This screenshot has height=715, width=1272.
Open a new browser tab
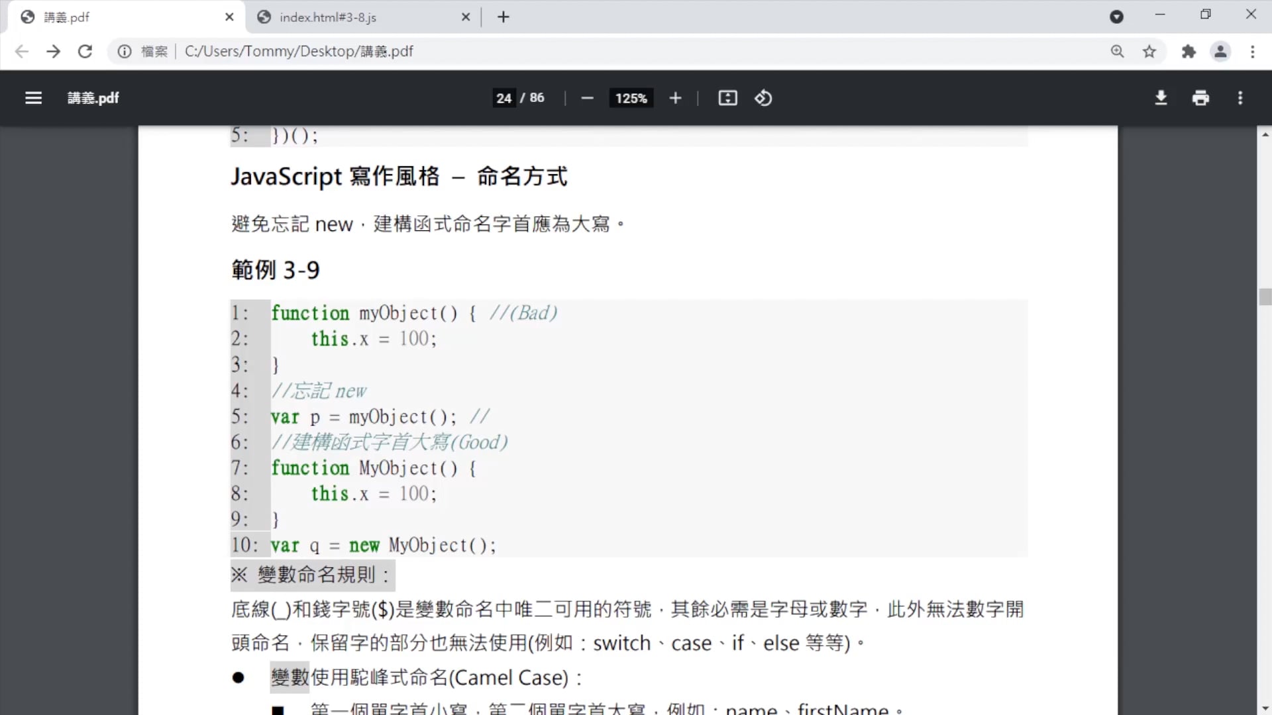coord(503,17)
